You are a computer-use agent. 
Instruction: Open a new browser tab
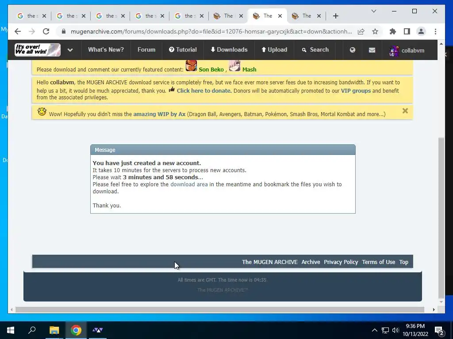[335, 16]
